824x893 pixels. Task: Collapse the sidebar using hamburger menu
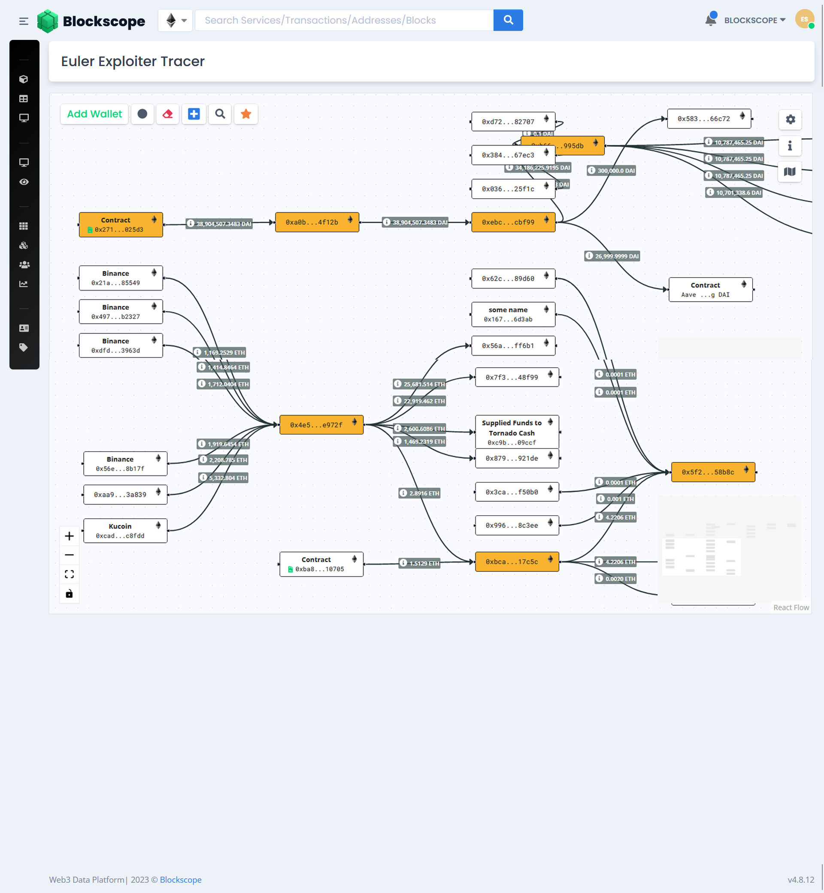coord(24,21)
